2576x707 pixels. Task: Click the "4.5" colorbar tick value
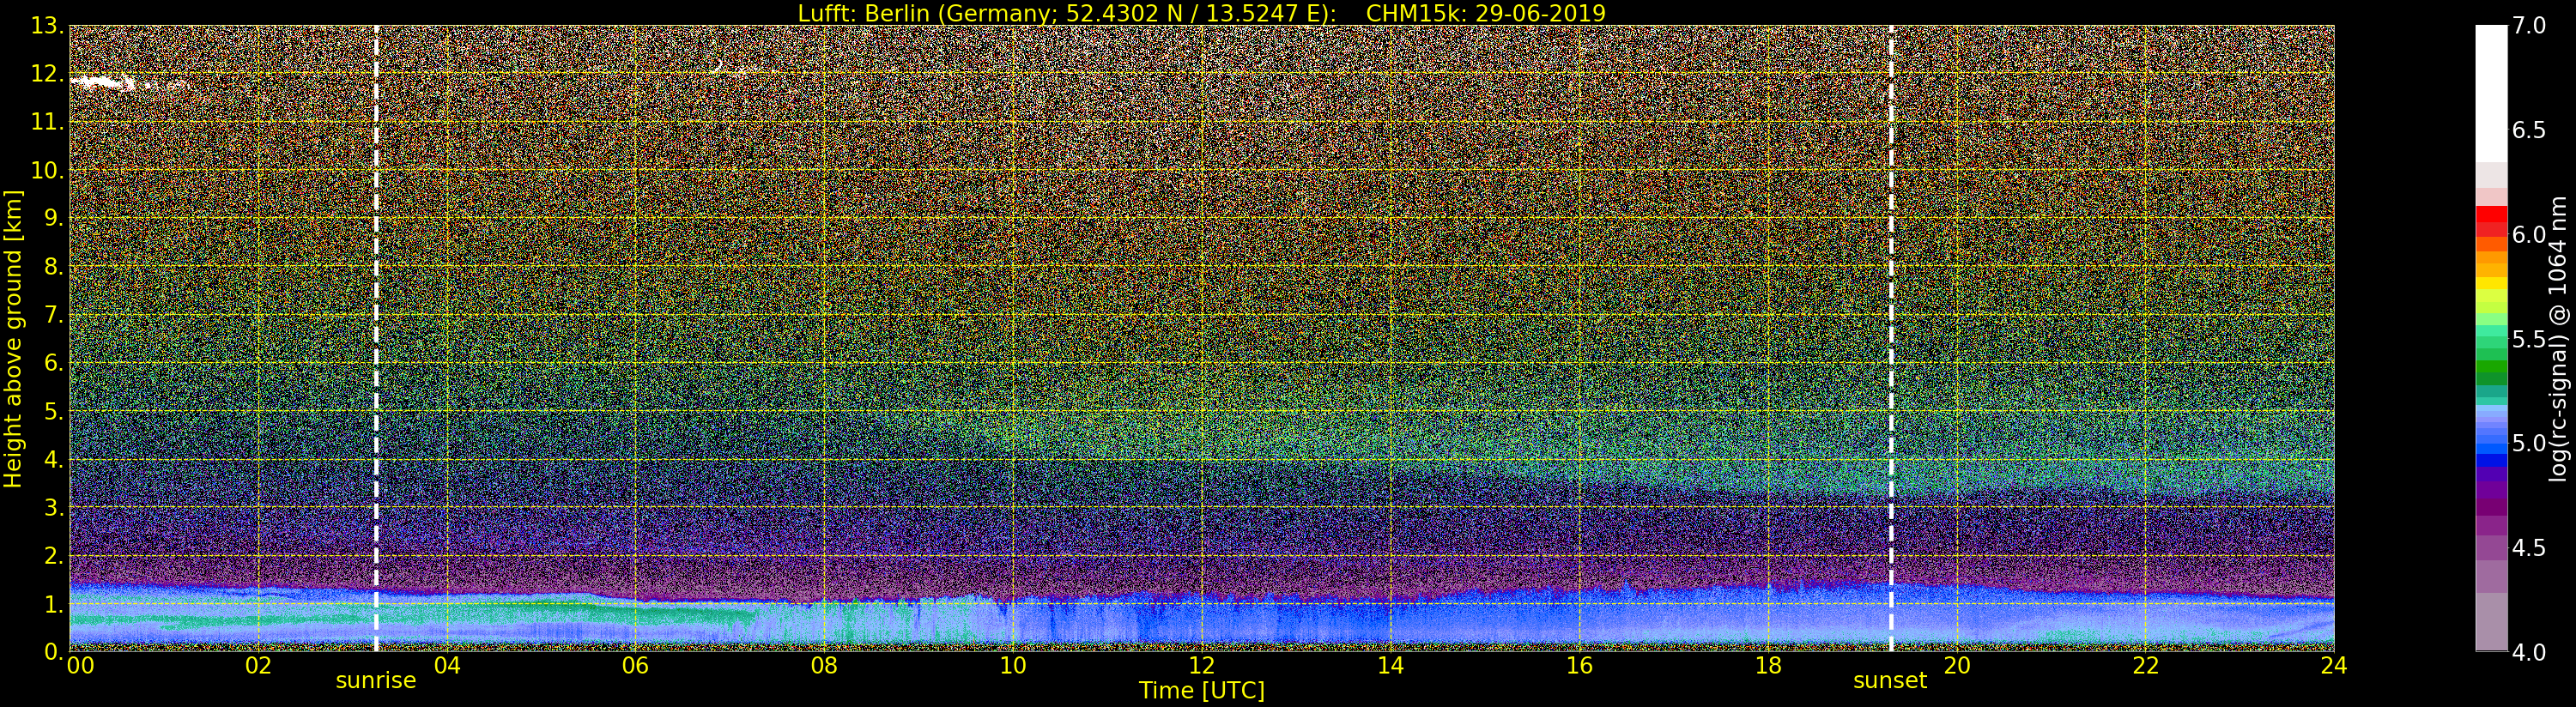(2529, 548)
